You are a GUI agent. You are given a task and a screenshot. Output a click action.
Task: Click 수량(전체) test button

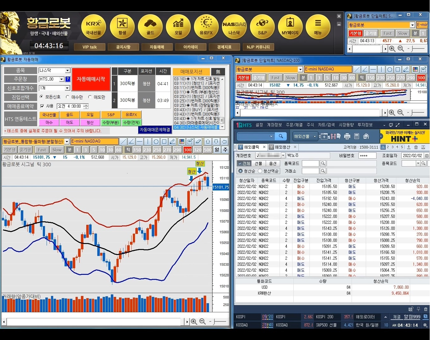click(132, 122)
